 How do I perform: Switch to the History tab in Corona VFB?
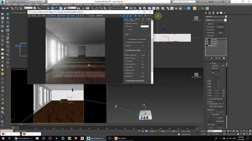[x=137, y=19]
